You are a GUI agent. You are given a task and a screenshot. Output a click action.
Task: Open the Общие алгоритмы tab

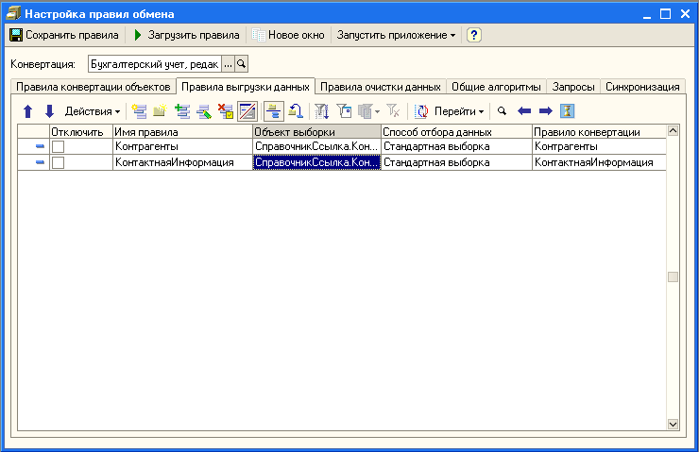tap(496, 87)
